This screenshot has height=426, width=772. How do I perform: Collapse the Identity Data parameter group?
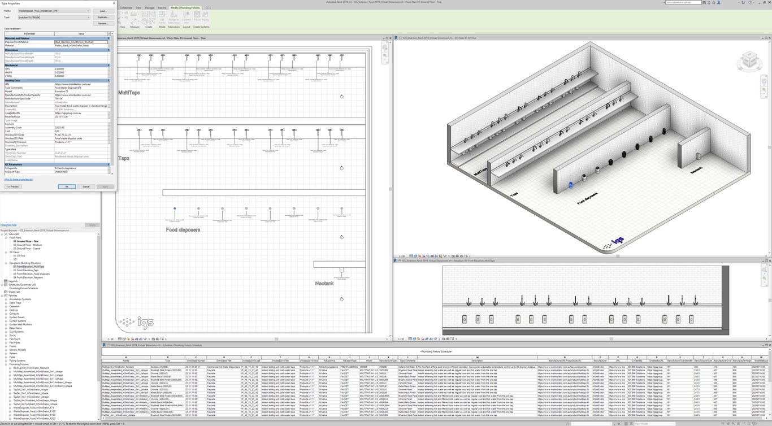coord(109,80)
